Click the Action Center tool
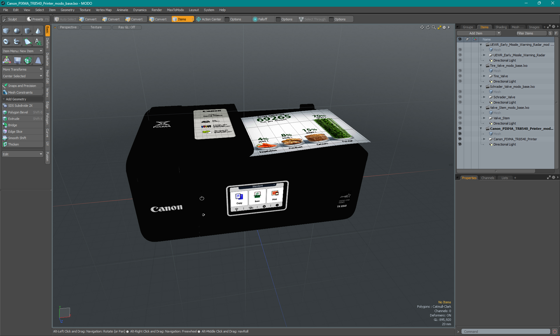The width and height of the screenshot is (560, 336). [x=209, y=19]
